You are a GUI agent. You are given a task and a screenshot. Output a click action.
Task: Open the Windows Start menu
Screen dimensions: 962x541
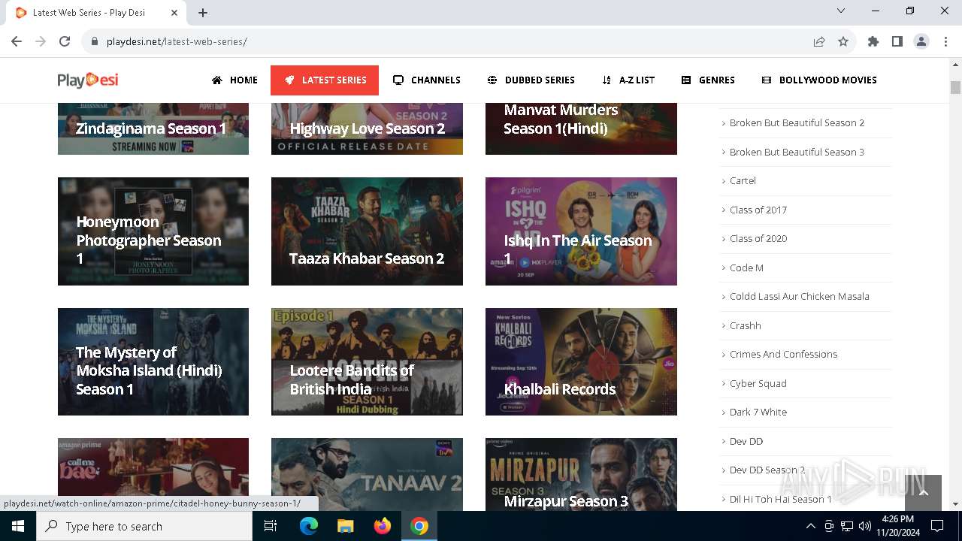[18, 526]
